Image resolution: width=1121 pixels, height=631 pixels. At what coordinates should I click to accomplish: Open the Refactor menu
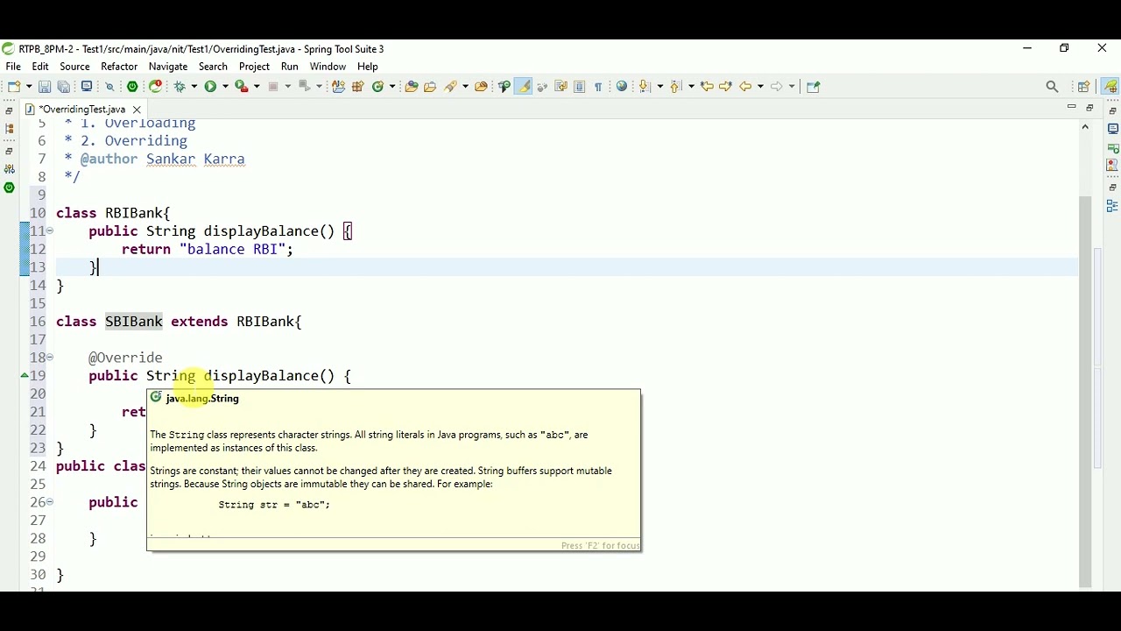(x=119, y=67)
